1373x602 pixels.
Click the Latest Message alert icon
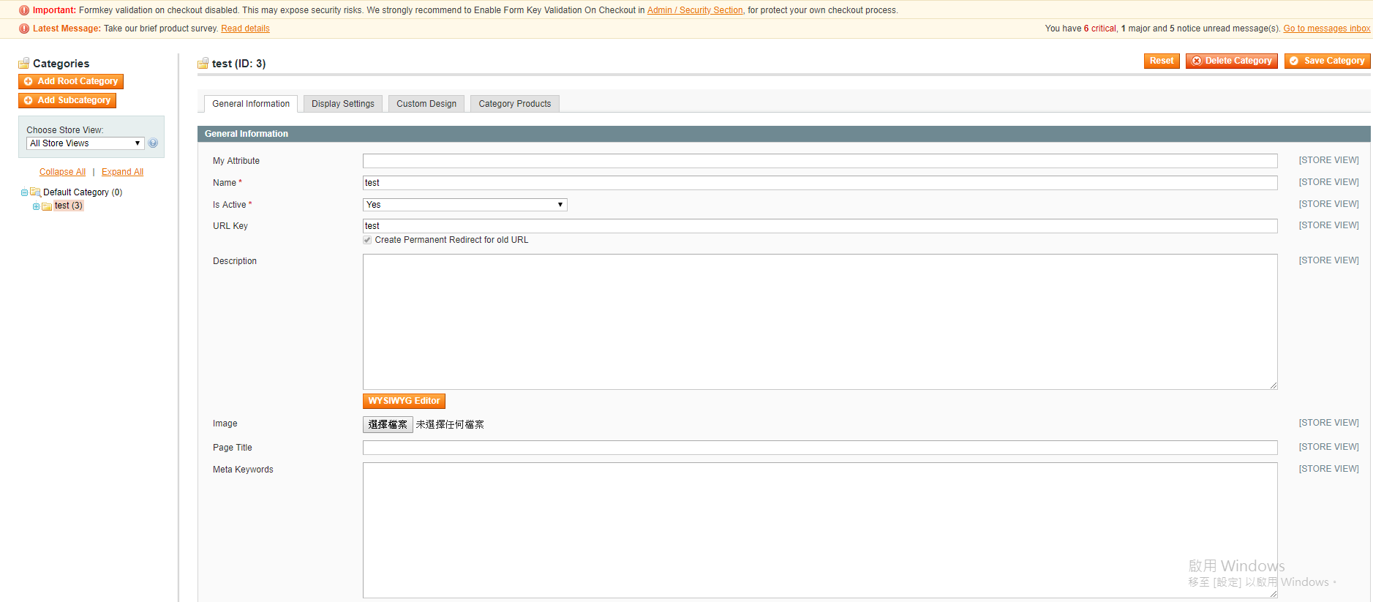point(24,29)
